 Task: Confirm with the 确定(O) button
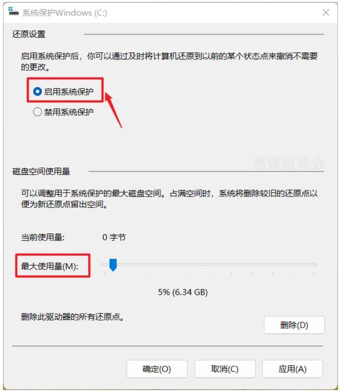click(157, 369)
